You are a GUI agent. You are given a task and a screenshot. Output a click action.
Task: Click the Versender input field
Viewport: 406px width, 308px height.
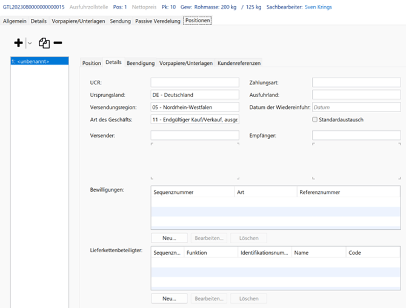point(195,135)
